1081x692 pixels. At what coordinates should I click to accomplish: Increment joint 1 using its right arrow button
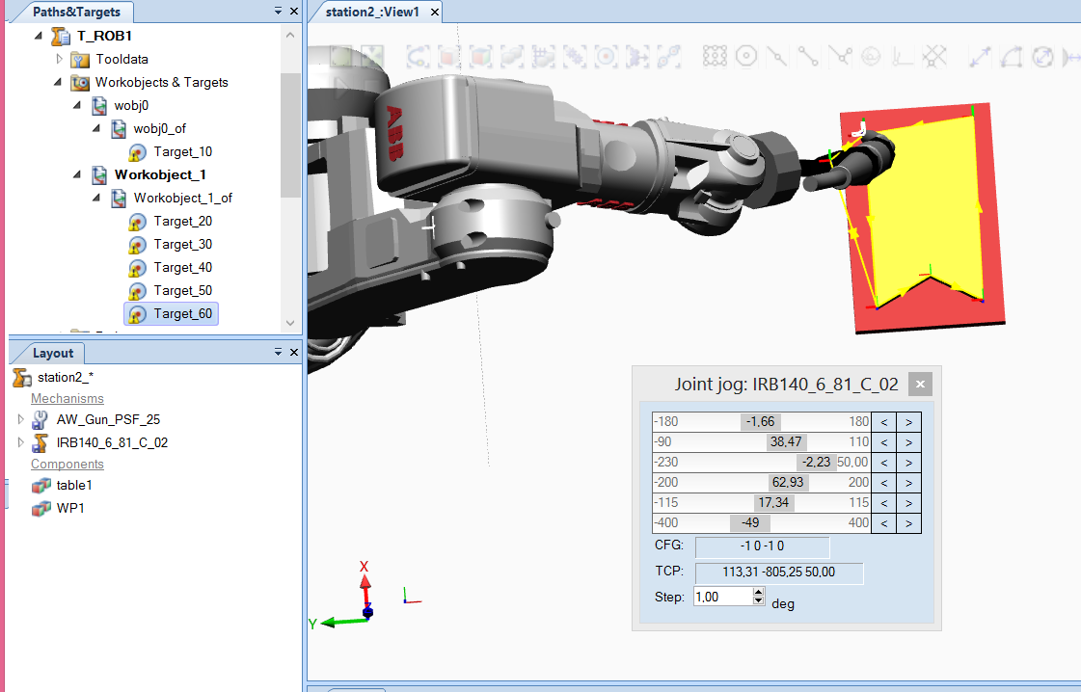click(x=908, y=421)
